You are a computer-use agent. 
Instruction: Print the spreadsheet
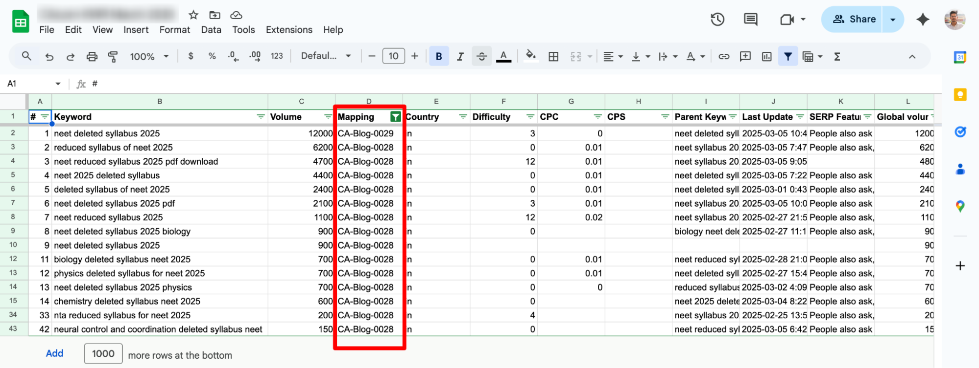point(92,57)
